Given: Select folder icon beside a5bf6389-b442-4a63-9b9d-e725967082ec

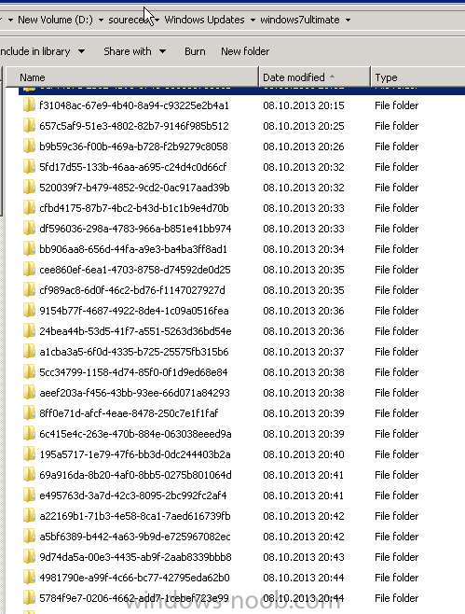Looking at the screenshot, I should point(29,537).
